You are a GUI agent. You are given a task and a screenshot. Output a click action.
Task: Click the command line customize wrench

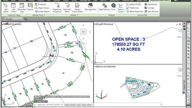(31, 105)
